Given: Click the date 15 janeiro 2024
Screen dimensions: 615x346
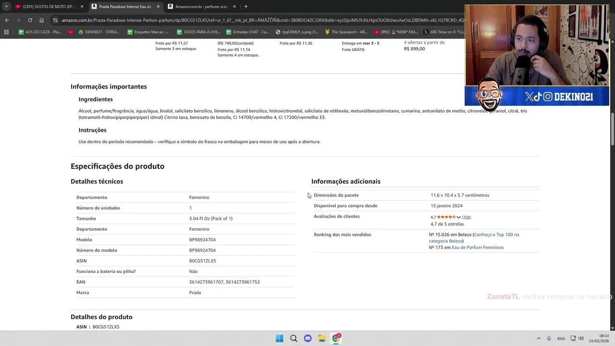Looking at the screenshot, I should coord(446,206).
